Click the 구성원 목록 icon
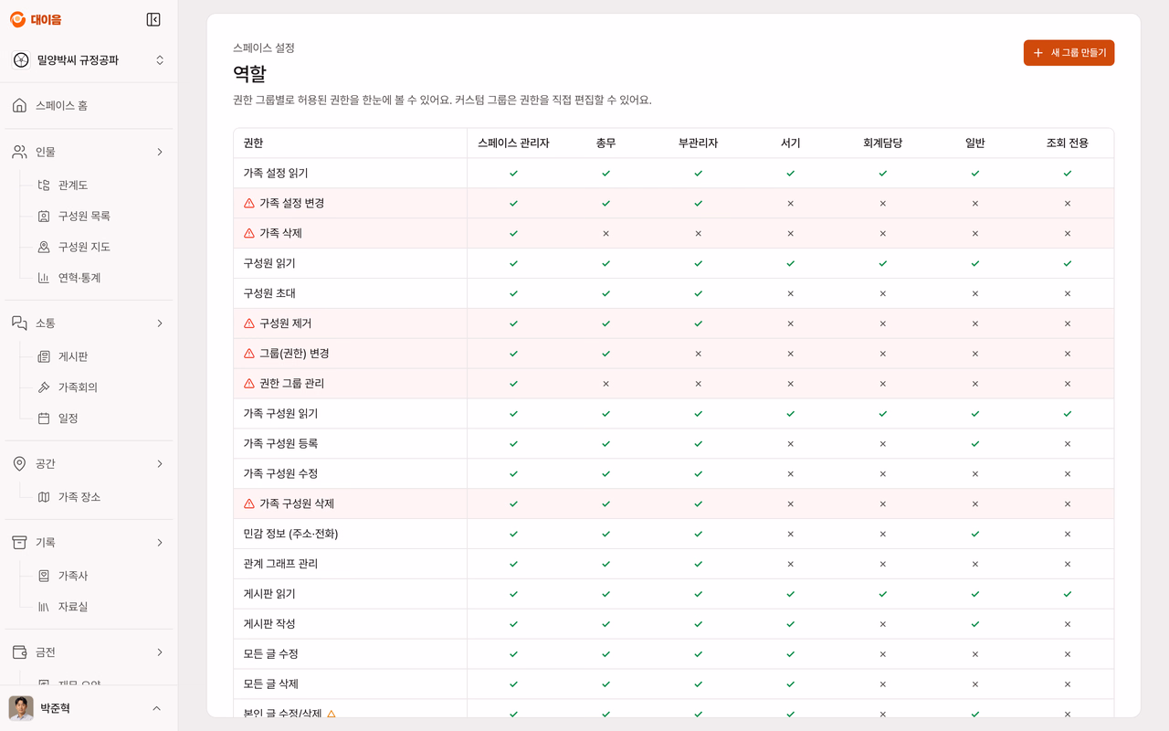Image resolution: width=1169 pixels, height=731 pixels. pyautogui.click(x=43, y=216)
